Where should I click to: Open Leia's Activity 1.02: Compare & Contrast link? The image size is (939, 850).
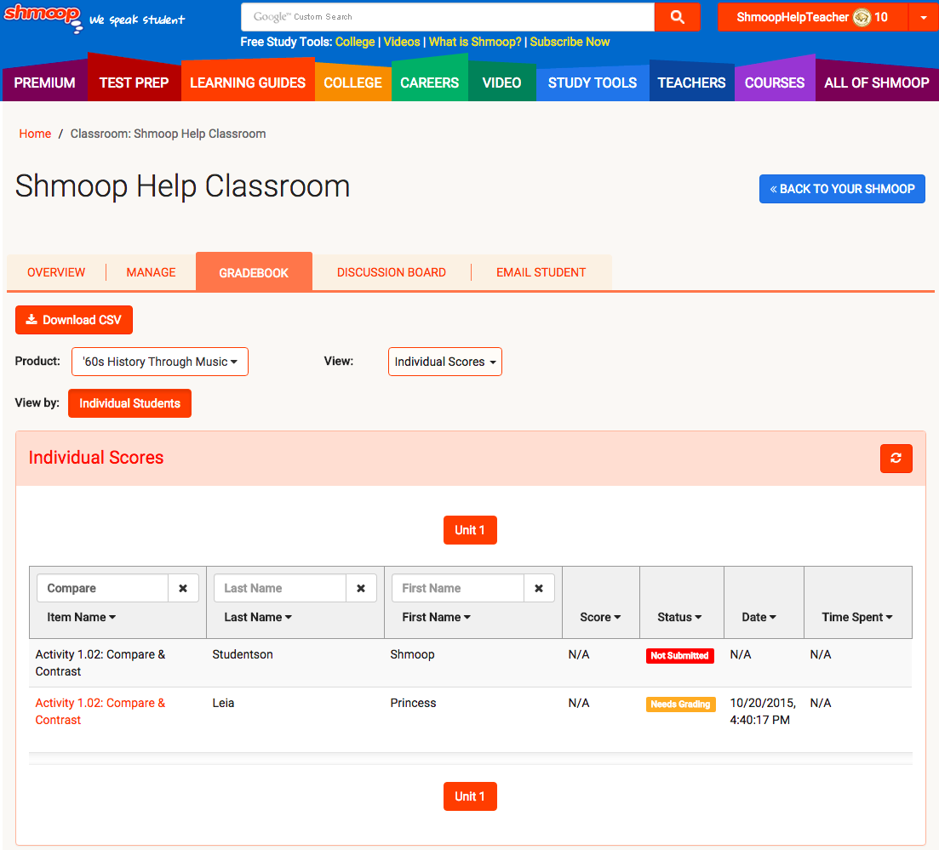pyautogui.click(x=100, y=711)
